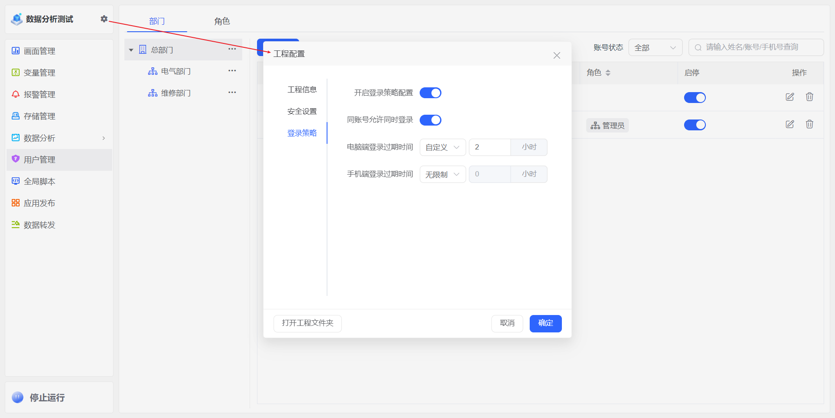This screenshot has width=835, height=418.
Task: Turn off 同账号允许同时登录
Action: [430, 120]
